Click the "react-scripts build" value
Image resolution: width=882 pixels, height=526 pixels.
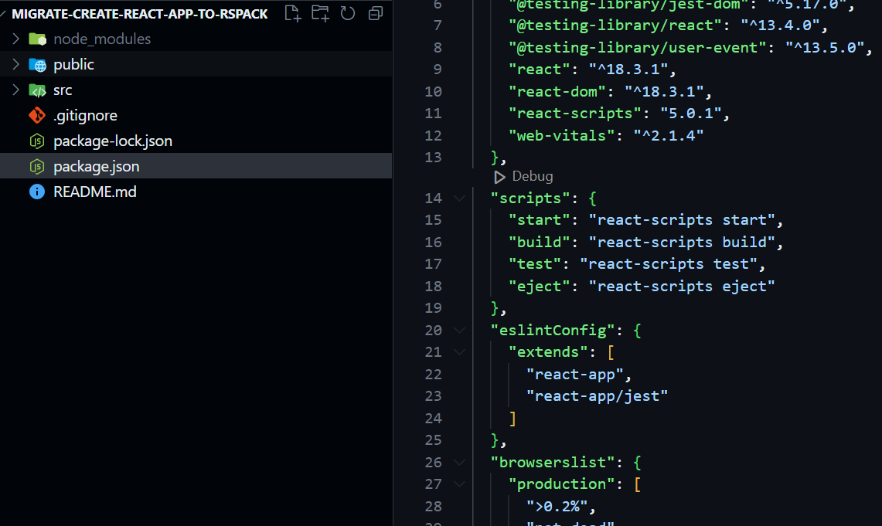click(682, 243)
